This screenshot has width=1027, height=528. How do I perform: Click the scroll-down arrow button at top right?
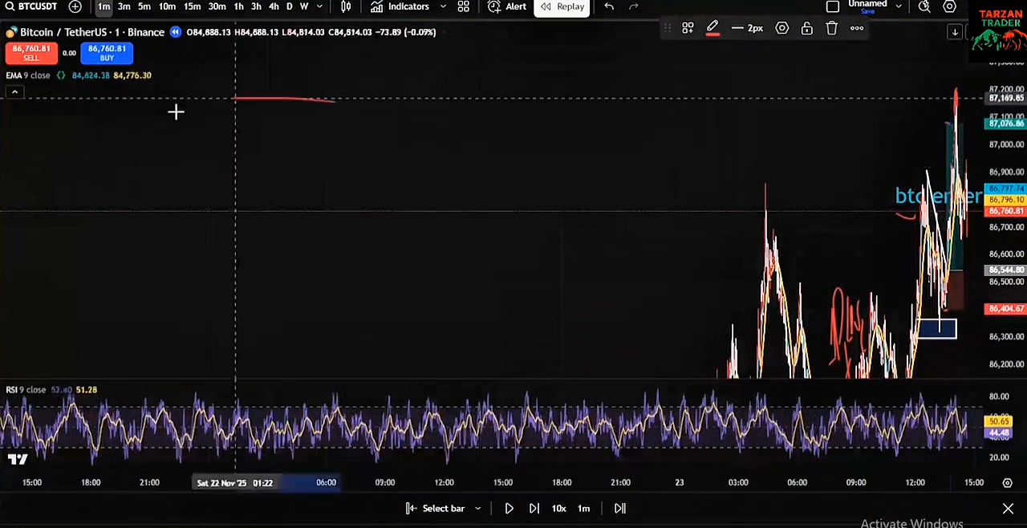pos(955,32)
